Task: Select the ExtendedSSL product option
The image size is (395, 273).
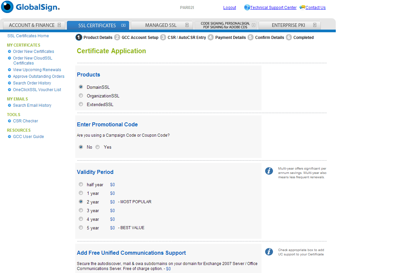Action: click(x=81, y=104)
